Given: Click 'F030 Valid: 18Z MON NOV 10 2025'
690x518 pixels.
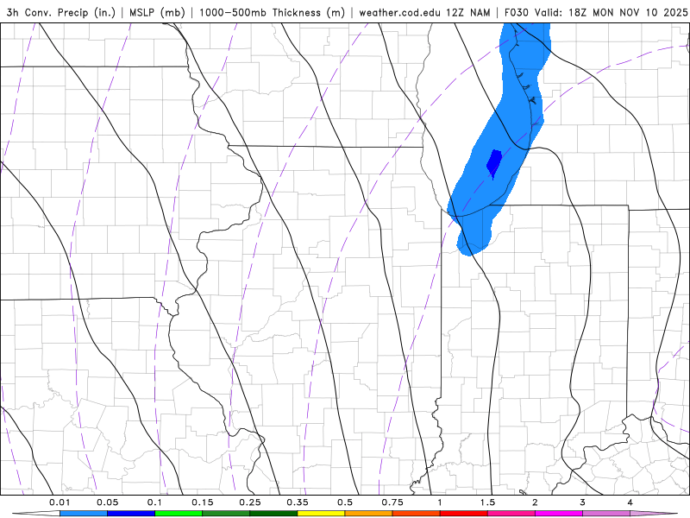Looking at the screenshot, I should tap(596, 12).
